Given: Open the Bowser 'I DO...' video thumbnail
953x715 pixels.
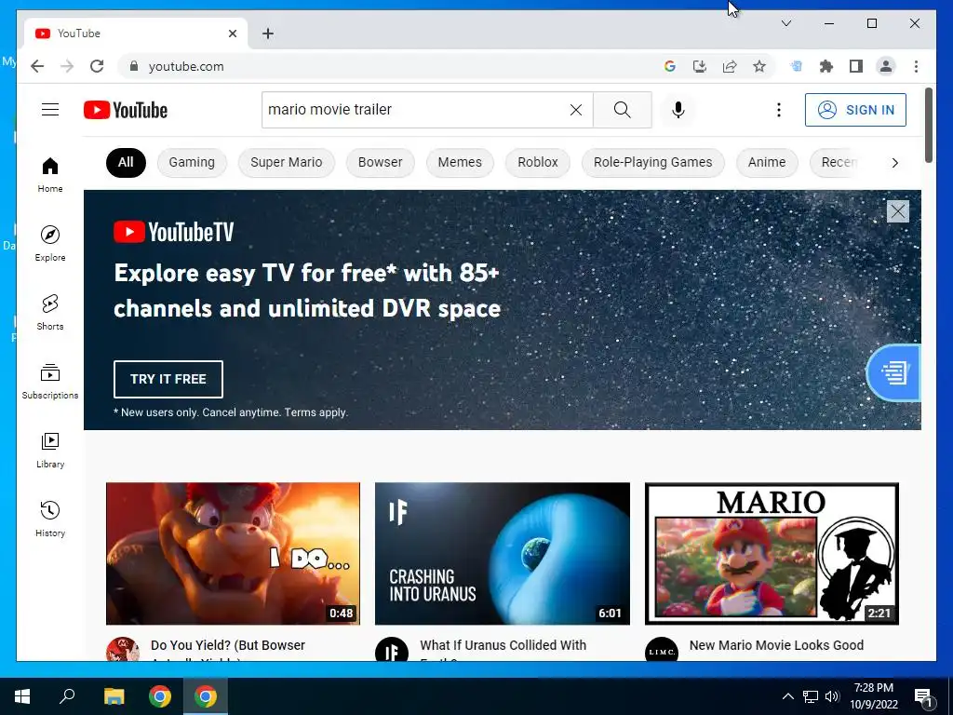Looking at the screenshot, I should coord(233,553).
